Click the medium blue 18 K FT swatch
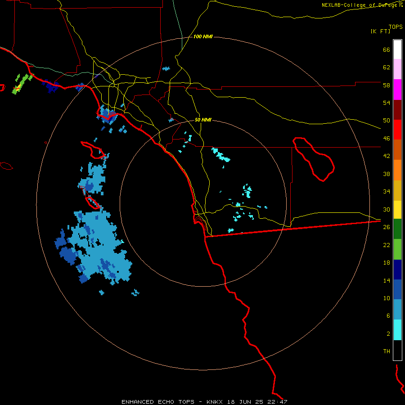Image resolution: width=405 pixels, height=405 pixels. [x=397, y=289]
